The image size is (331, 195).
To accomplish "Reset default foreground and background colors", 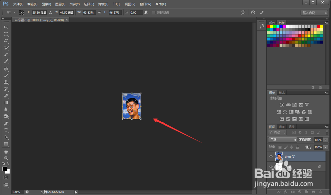I will 3,164.
